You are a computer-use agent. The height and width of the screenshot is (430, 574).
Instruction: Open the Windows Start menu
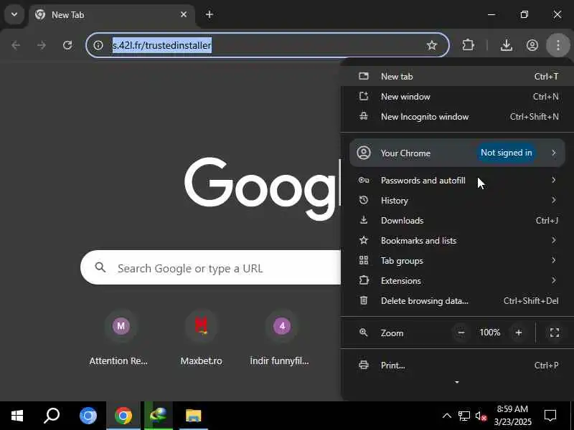click(17, 416)
